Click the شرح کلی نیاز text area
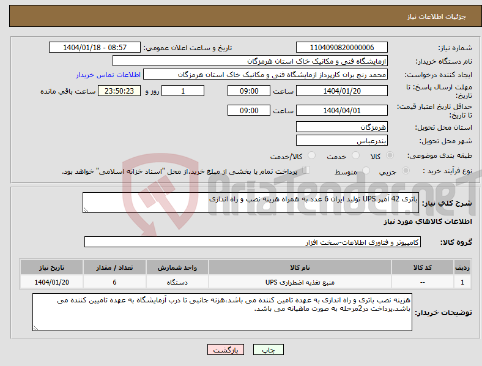 pos(251,203)
